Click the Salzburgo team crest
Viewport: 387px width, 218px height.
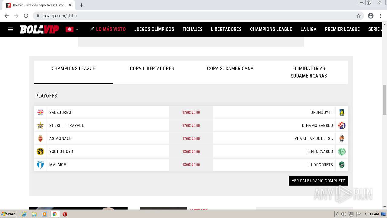(40, 112)
